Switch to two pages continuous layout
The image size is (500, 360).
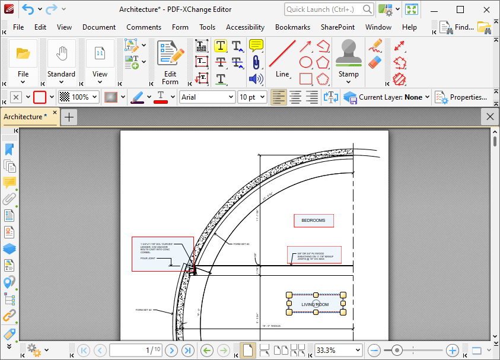point(298,351)
